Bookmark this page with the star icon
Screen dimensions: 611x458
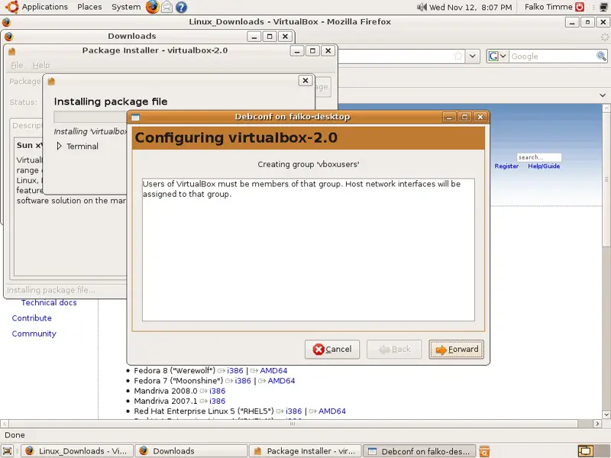point(458,56)
